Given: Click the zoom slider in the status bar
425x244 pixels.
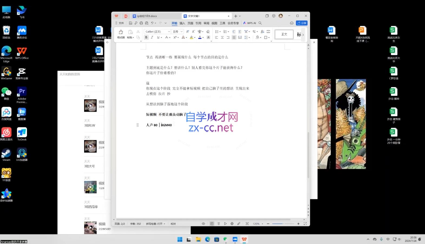Looking at the screenshot, I should click(x=283, y=224).
